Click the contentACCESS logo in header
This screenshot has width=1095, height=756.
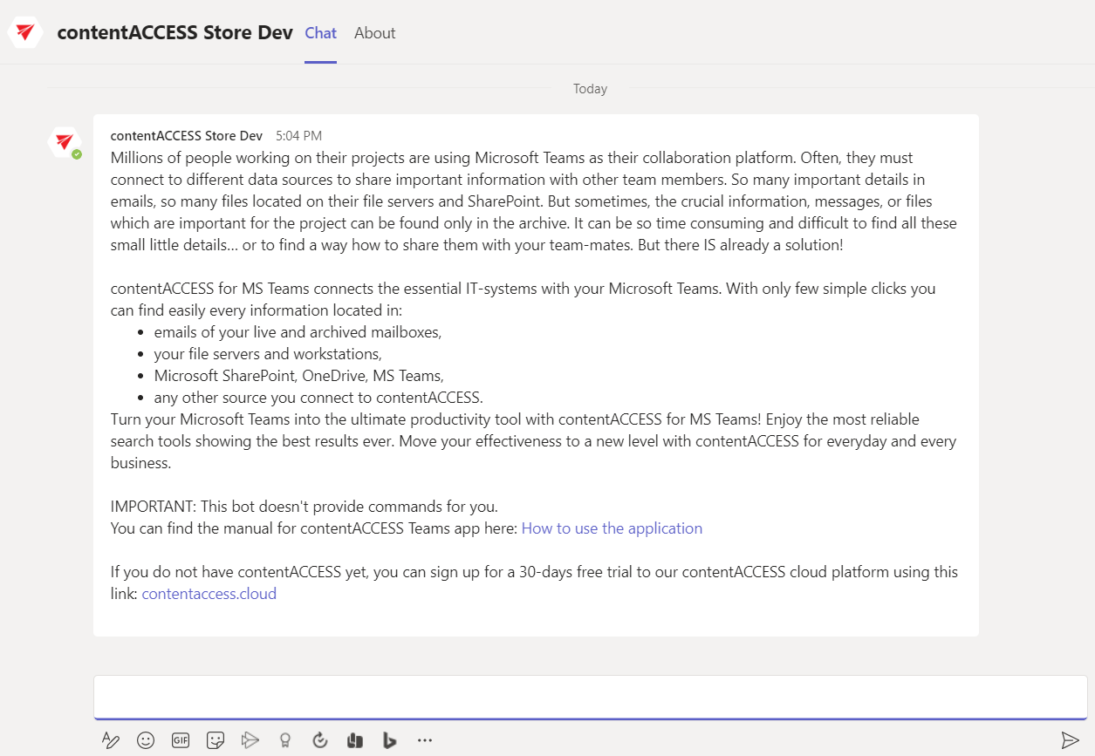(x=25, y=32)
